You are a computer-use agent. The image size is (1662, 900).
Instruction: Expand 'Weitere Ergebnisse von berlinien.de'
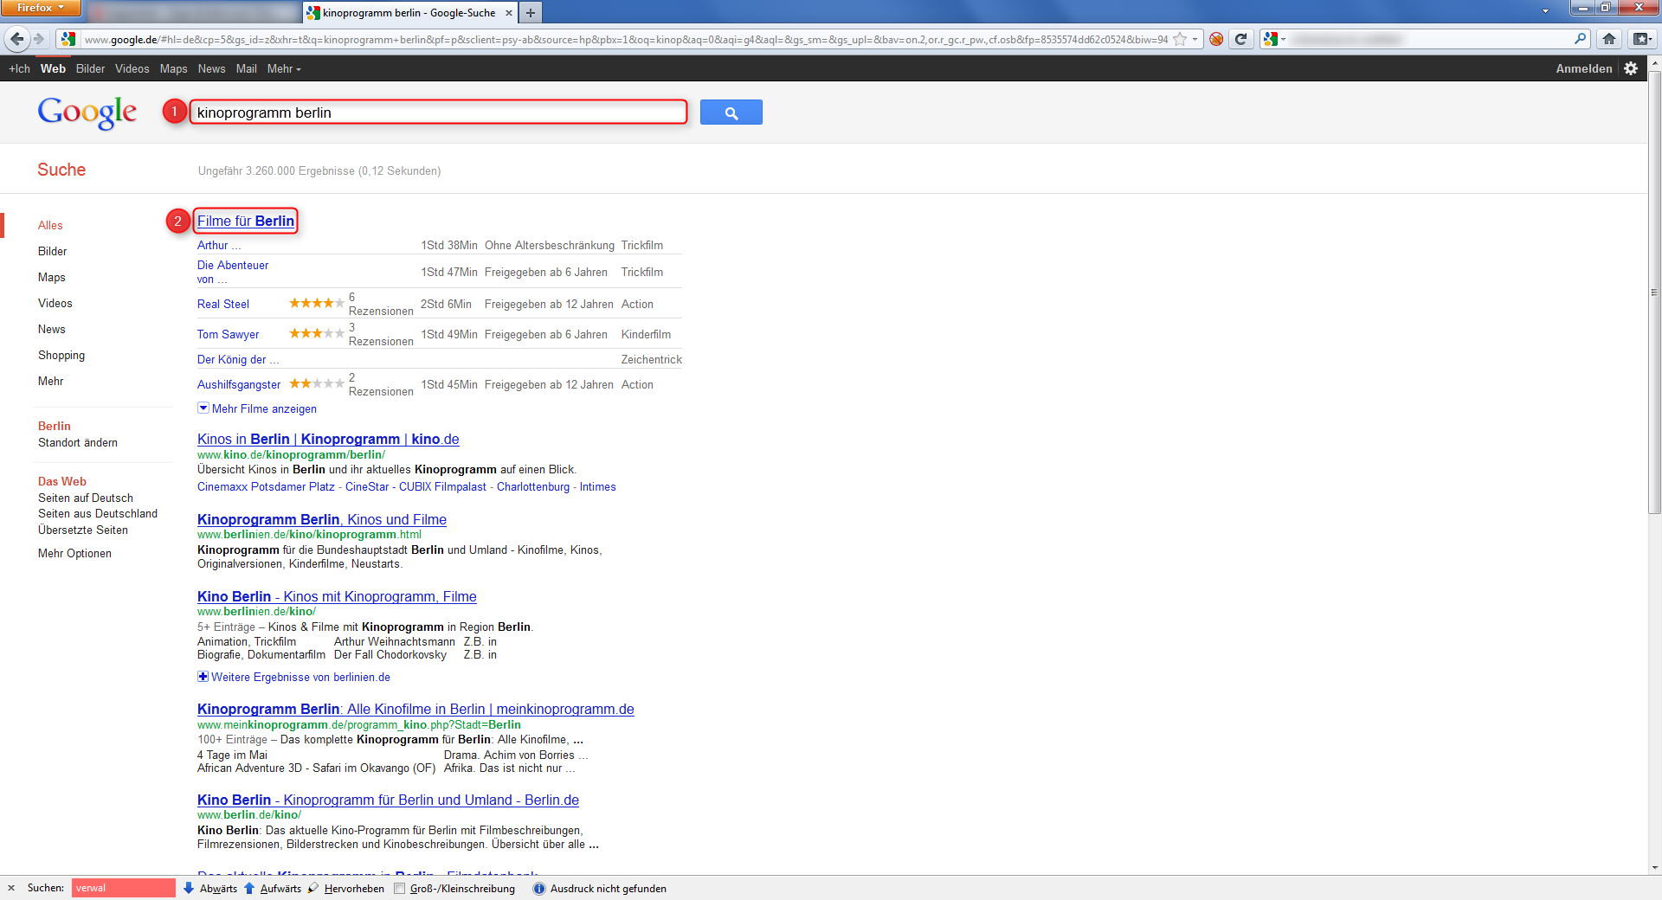pos(300,677)
